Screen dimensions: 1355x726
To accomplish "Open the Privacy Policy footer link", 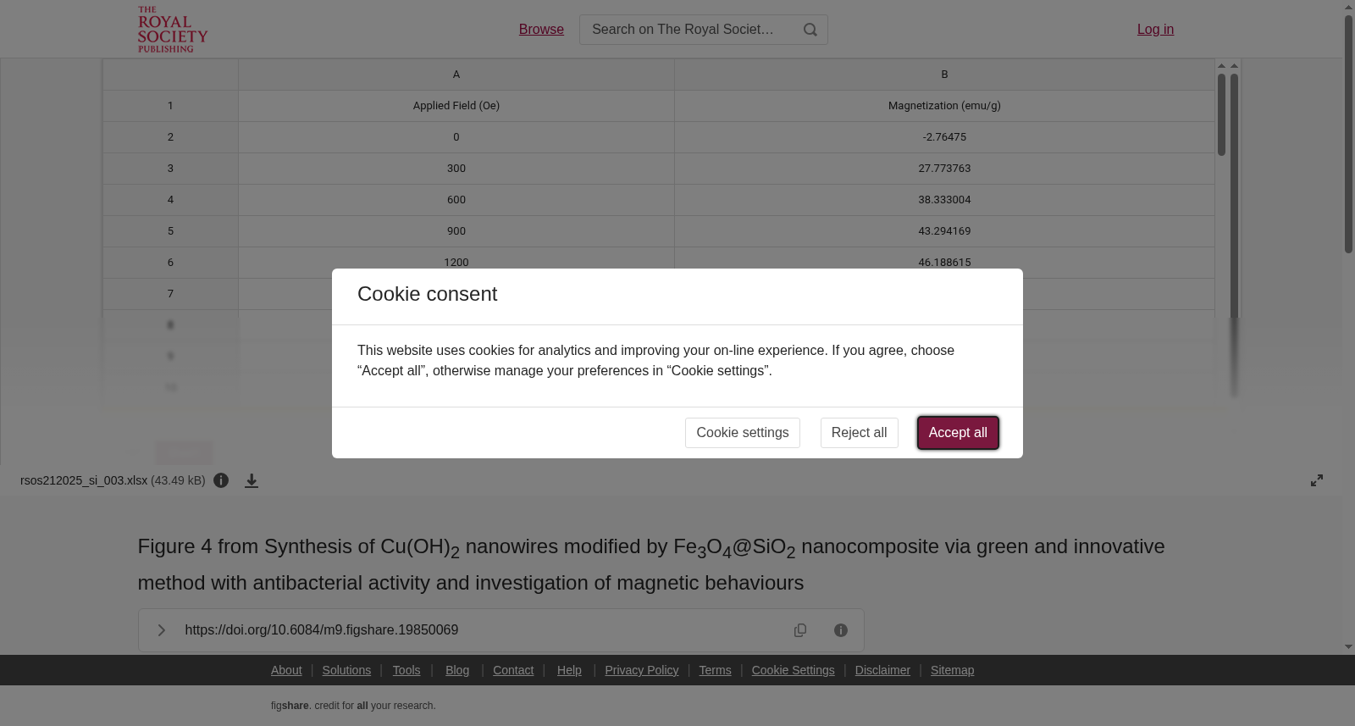I will [641, 670].
